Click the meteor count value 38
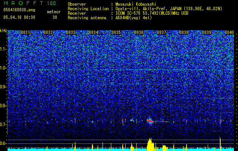 pyautogui.click(x=55, y=17)
